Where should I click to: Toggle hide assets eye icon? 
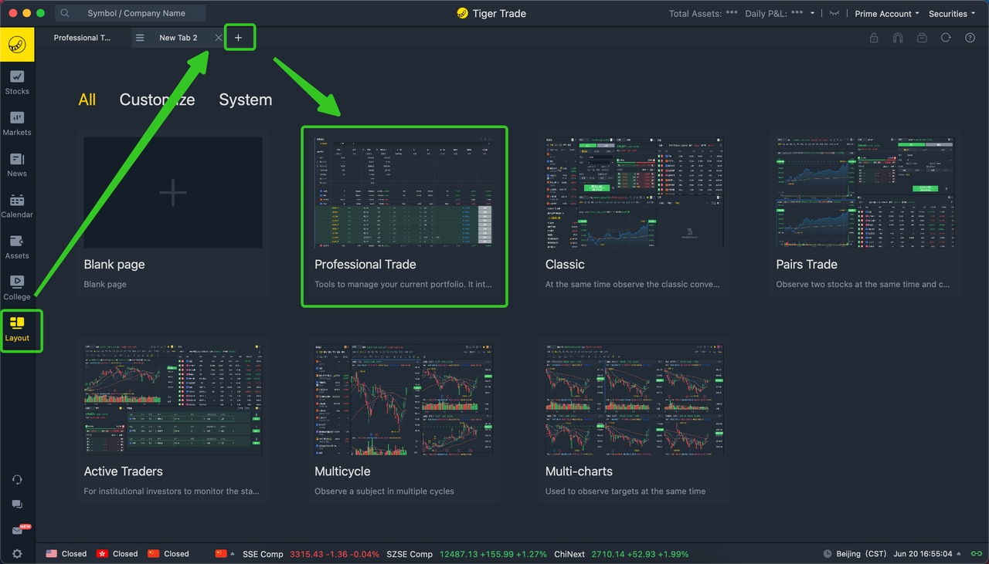834,13
